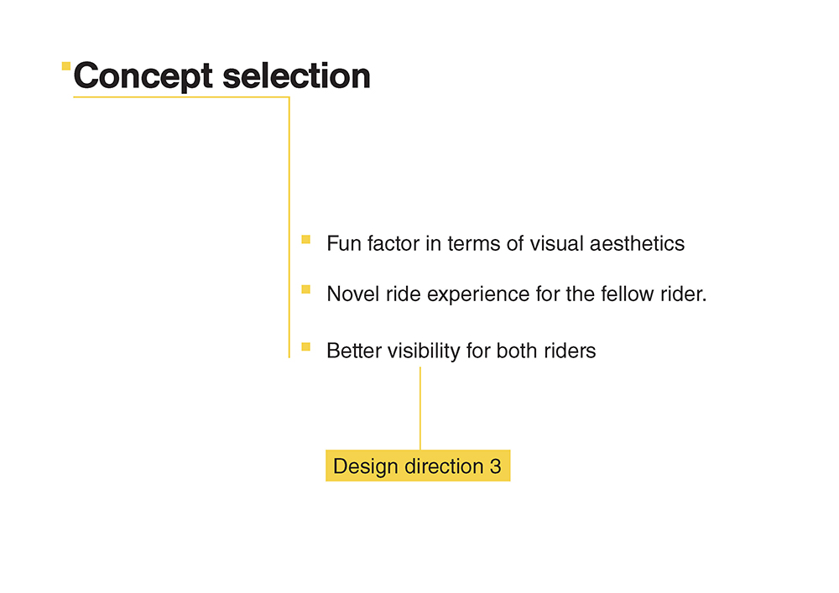
Task: Click the word "selection" in the heading
Action: 296,75
